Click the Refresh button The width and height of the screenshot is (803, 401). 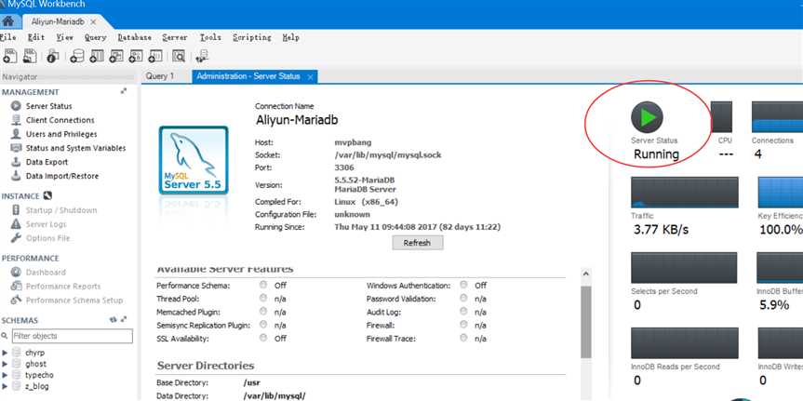click(x=418, y=243)
